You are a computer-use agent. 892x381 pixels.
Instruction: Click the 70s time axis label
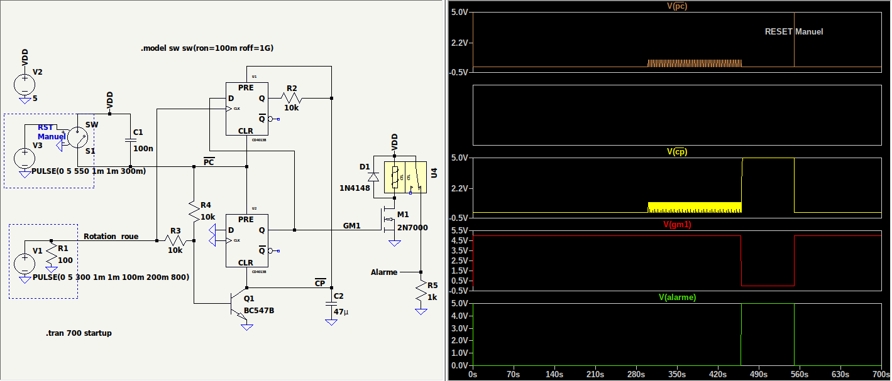(514, 374)
